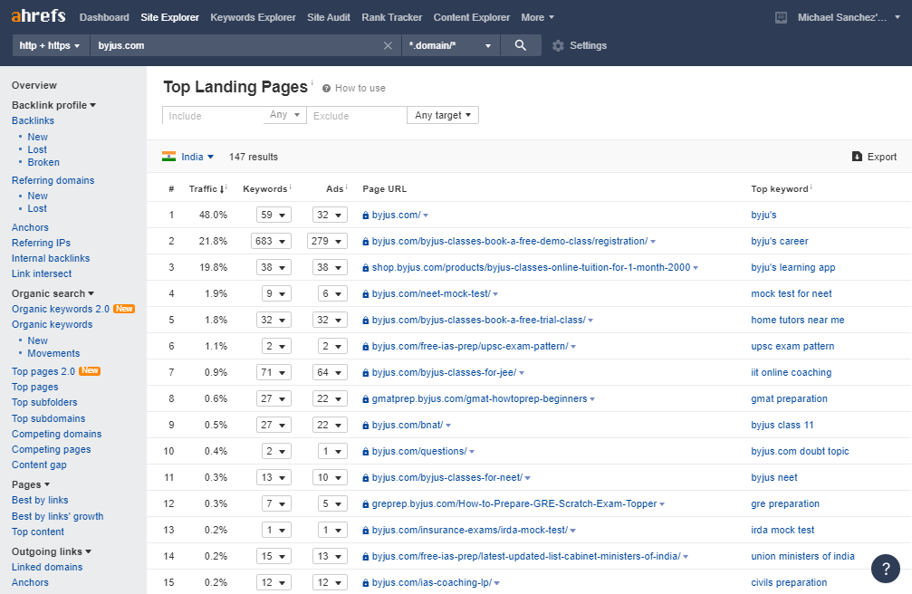Open the Any match dropdown
The height and width of the screenshot is (594, 912).
(x=285, y=115)
